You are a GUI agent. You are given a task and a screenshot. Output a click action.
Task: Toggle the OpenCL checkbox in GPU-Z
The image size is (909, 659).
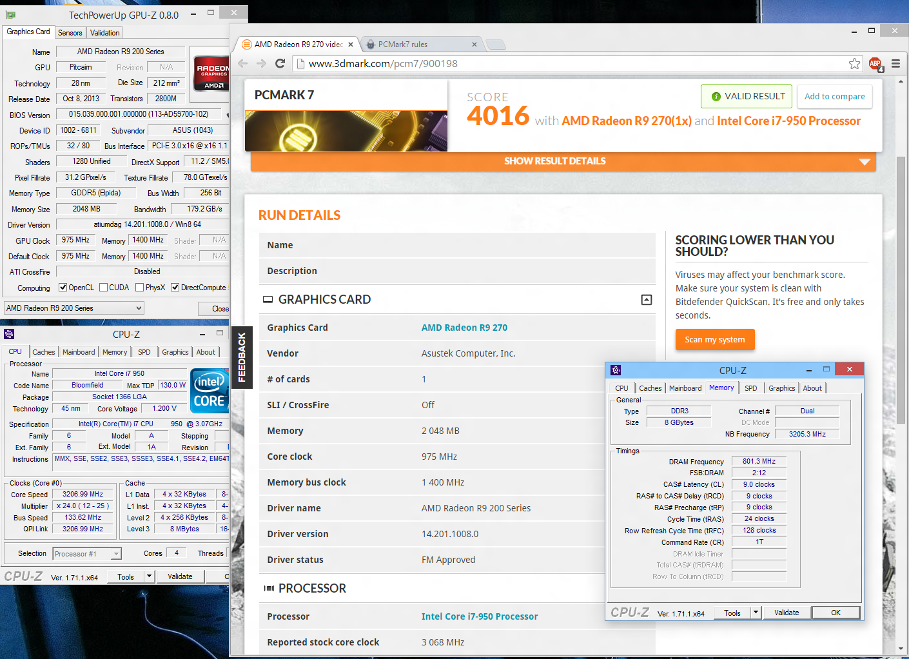click(63, 288)
